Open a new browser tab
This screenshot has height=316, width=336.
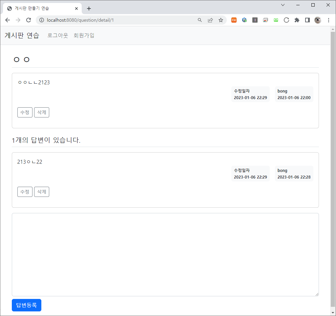[89, 9]
